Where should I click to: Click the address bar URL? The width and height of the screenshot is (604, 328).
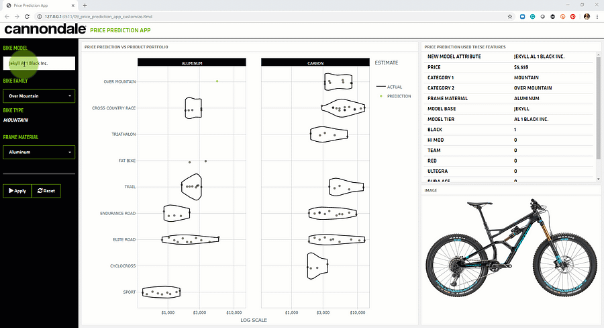coord(99,17)
